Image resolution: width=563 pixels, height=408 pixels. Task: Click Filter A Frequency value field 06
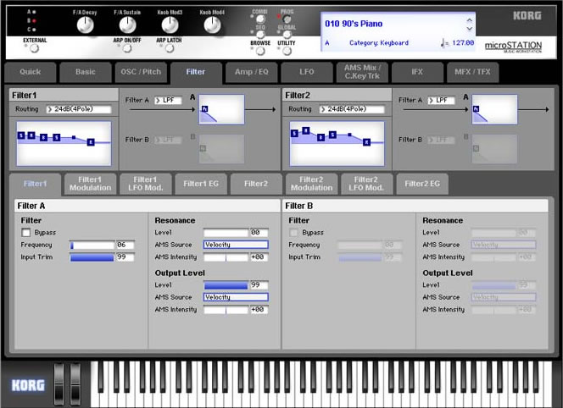[125, 245]
